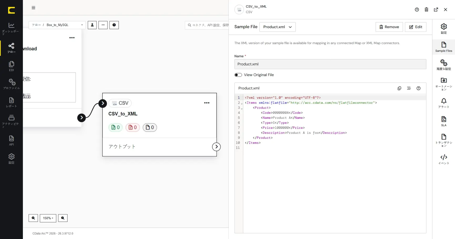Click the XML declaration line in editor
Screen dimensions: 455x239
coord(283,98)
